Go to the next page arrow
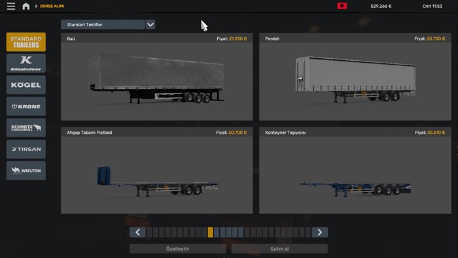The width and height of the screenshot is (458, 258). 320,233
